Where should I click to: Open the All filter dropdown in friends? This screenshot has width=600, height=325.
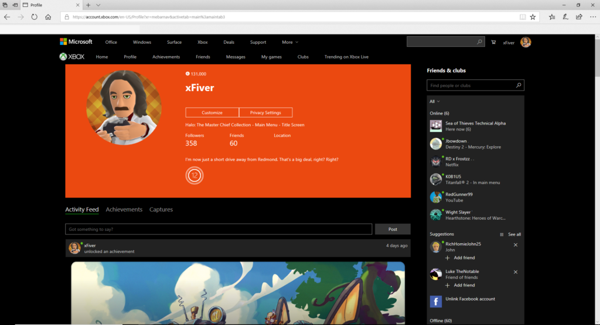(434, 102)
